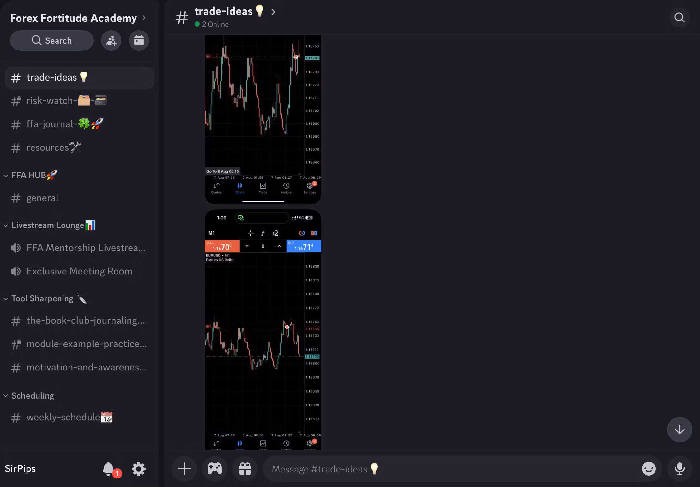Click the search magnifier in the channel header

(679, 17)
